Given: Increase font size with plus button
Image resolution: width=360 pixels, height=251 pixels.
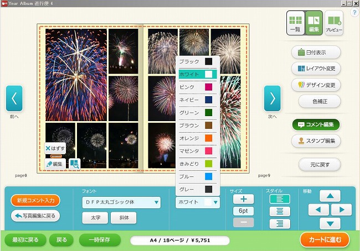Looking at the screenshot, I should coord(243,199).
